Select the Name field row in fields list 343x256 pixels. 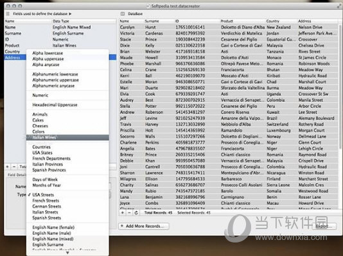(x=60, y=28)
